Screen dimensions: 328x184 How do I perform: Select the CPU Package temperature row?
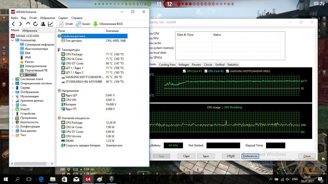click(92, 54)
